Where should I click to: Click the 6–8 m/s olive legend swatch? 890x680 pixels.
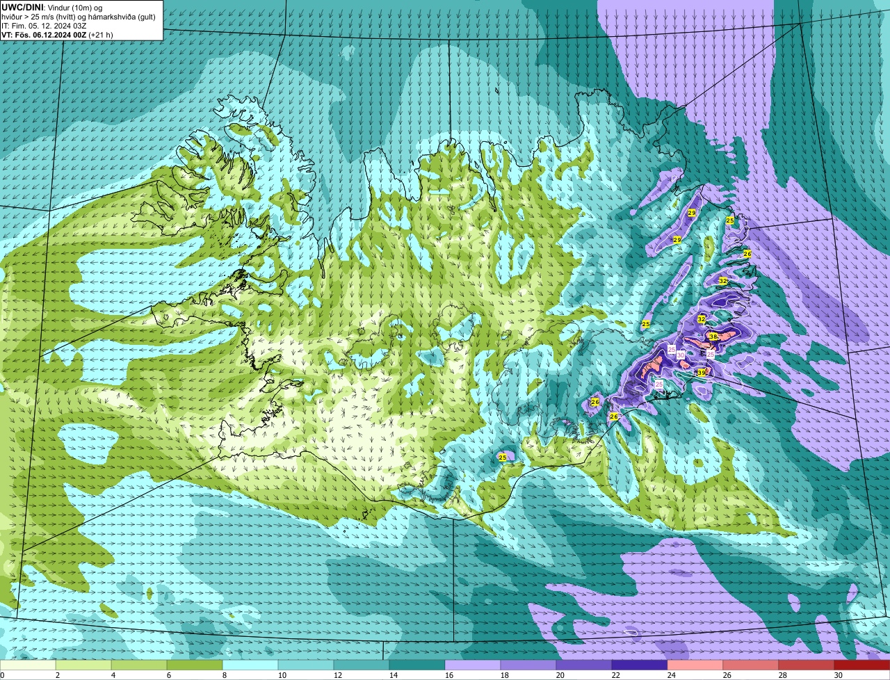(x=195, y=665)
